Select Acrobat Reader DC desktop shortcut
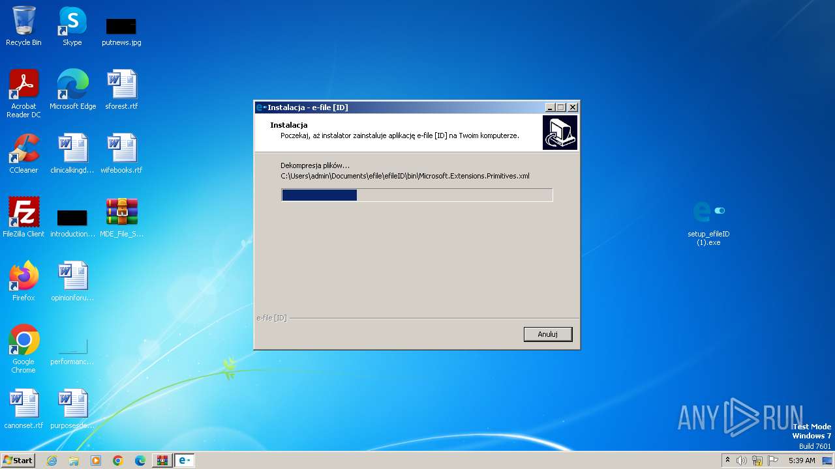Viewport: 835px width, 469px height. point(23,94)
